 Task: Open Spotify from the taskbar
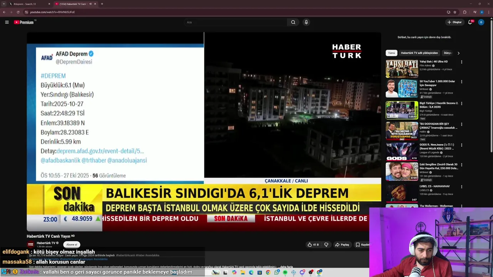(x=285, y=272)
